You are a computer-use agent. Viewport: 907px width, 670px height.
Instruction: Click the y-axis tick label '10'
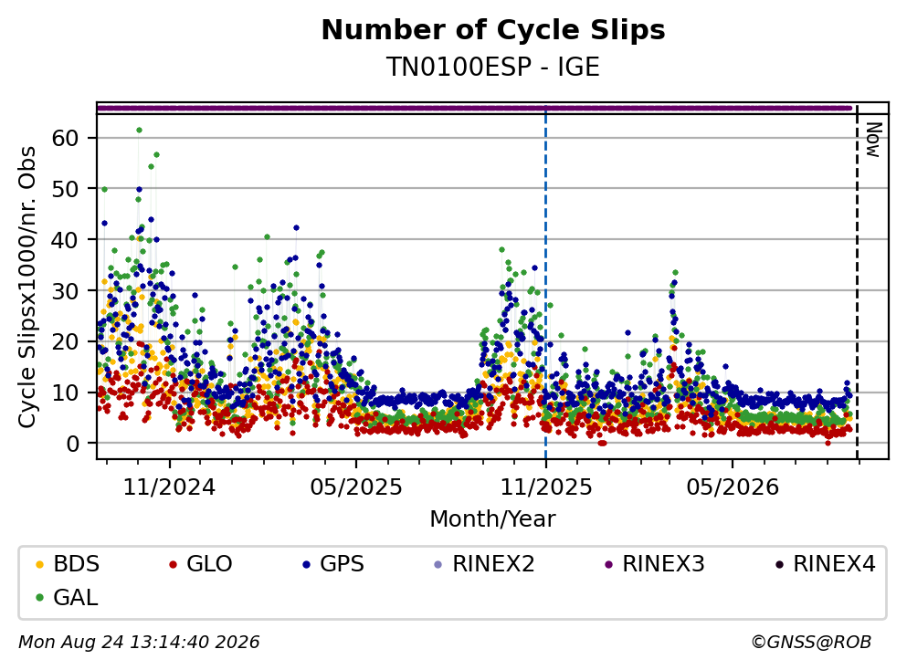[66, 393]
